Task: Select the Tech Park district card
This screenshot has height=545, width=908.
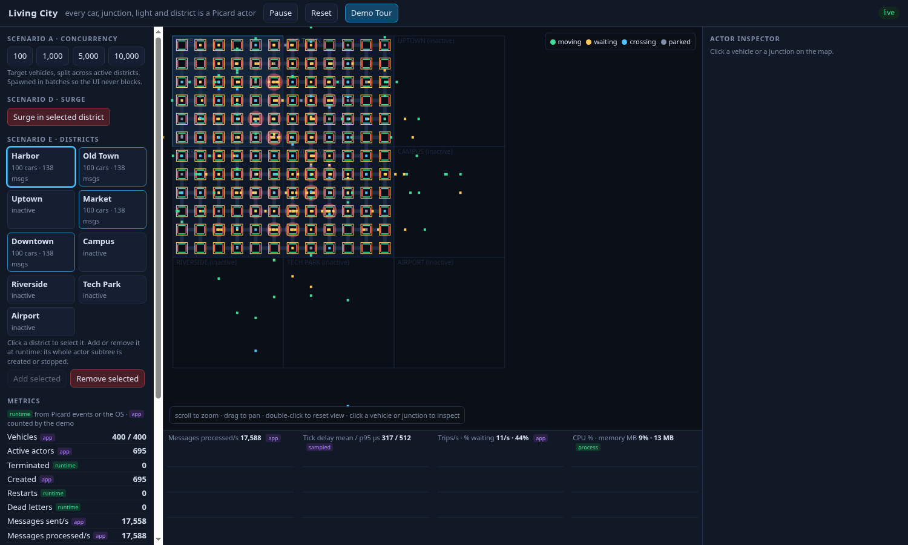Action: pyautogui.click(x=113, y=289)
